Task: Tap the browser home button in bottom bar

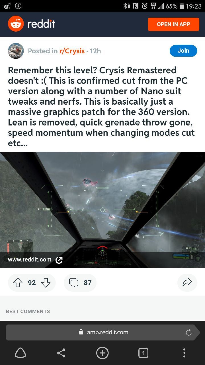Action: (20, 353)
